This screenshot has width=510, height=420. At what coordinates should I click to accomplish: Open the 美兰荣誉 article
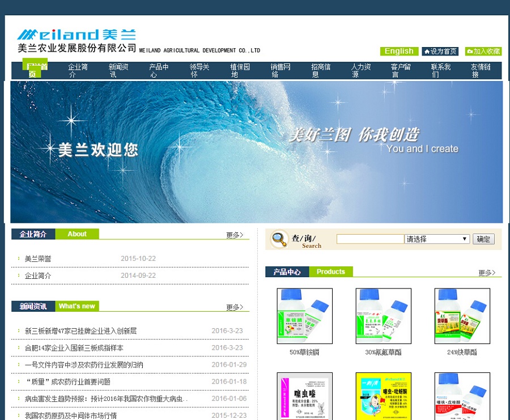(x=38, y=258)
